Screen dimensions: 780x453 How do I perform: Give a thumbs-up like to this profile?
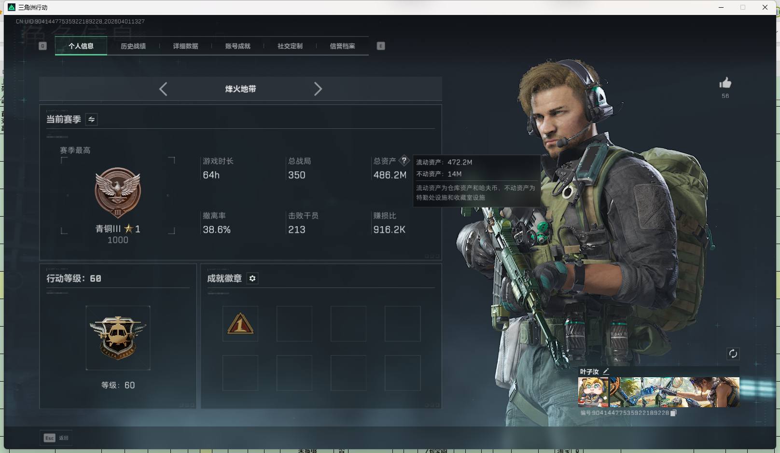[x=725, y=83]
